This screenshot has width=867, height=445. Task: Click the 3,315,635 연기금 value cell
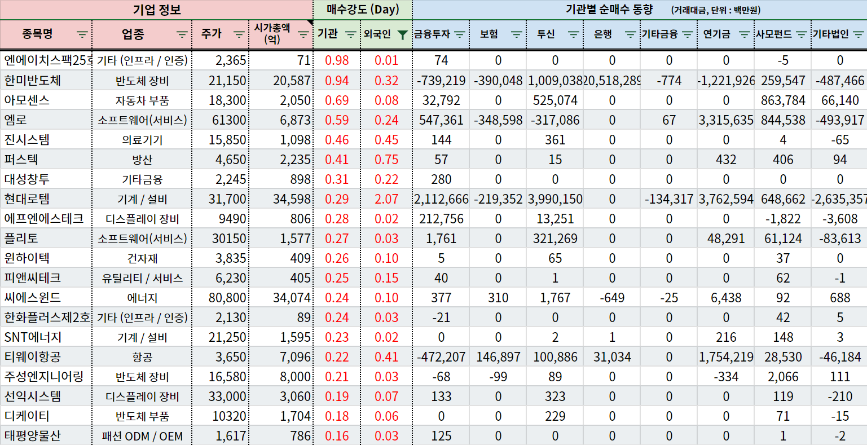[x=726, y=120]
